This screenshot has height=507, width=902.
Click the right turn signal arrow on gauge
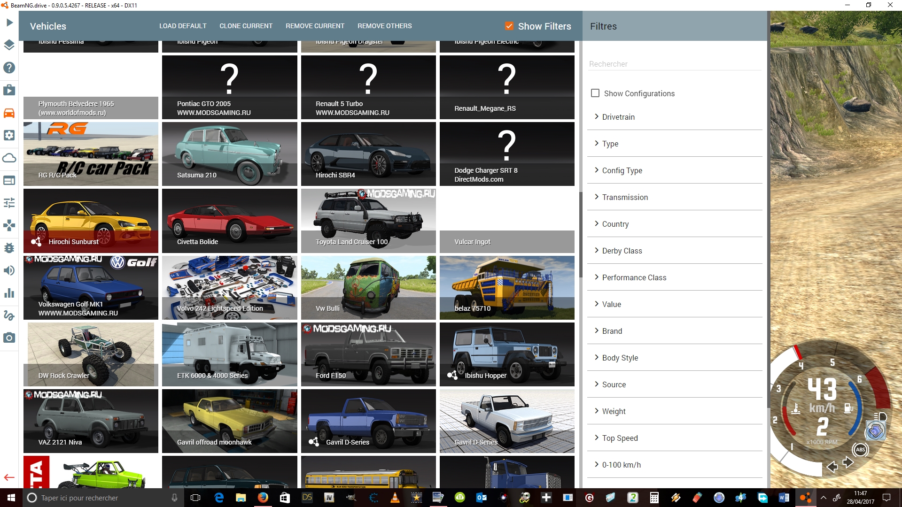point(848,462)
